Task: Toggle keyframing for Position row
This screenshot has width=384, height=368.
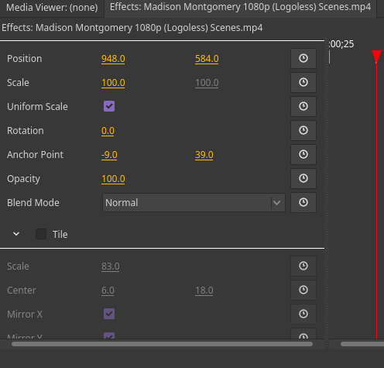Action: (303, 58)
